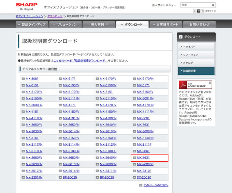The width and height of the screenshot is (232, 193).
Task: Open カタログ in the sidebar
Action: coord(196,63)
